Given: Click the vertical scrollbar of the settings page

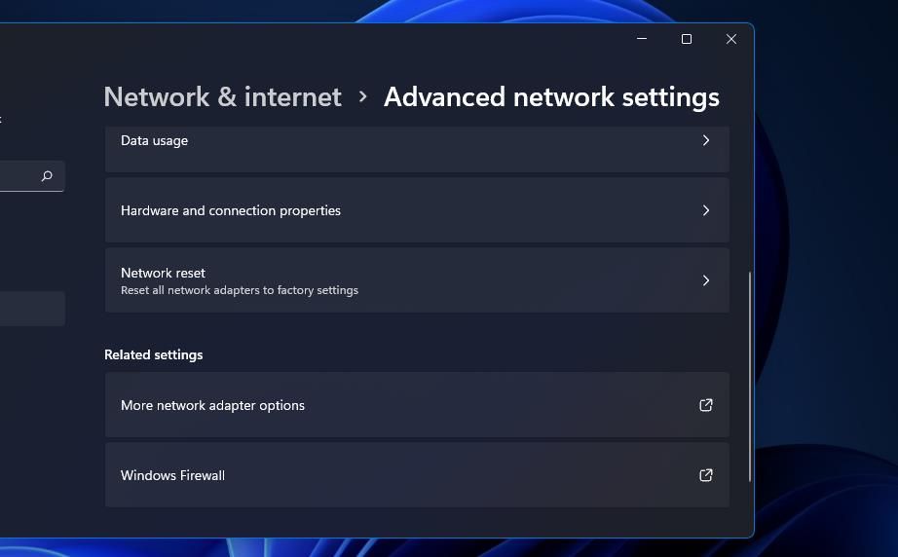Looking at the screenshot, I should [749, 377].
